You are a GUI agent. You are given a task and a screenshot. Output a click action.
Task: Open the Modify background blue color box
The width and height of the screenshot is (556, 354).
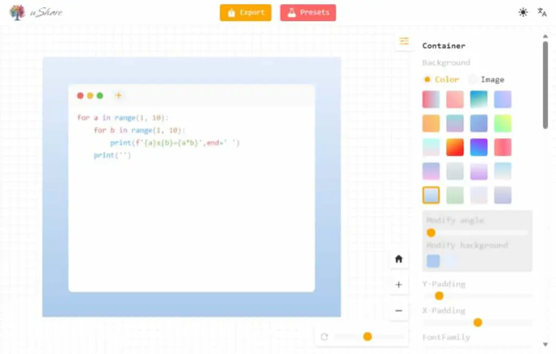coord(433,261)
